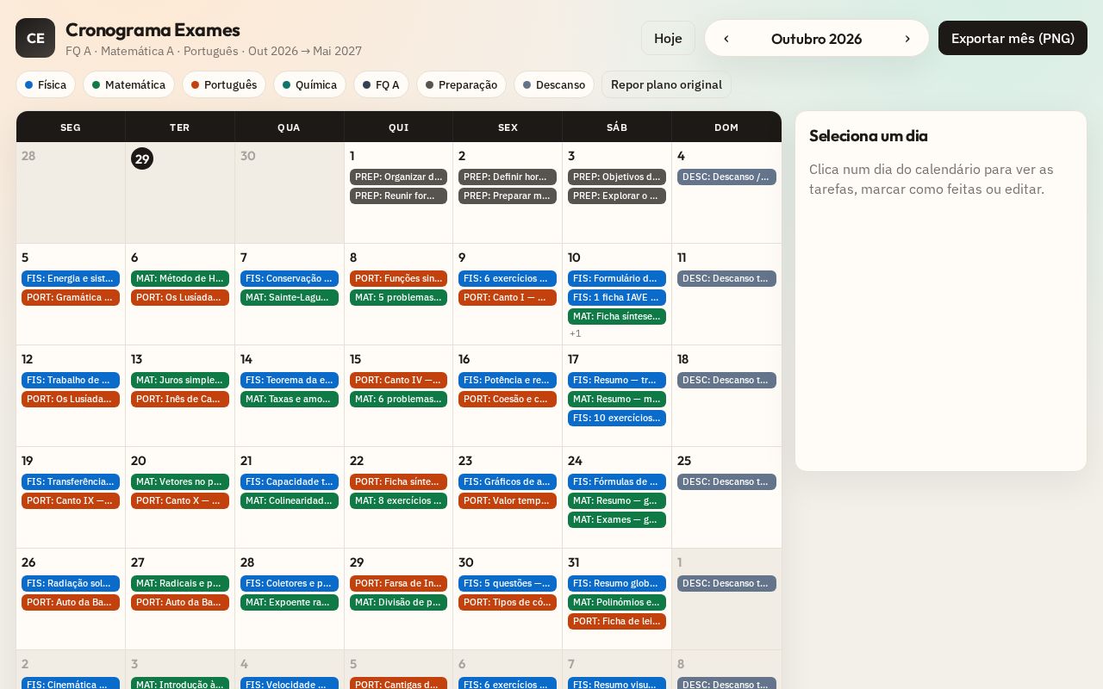The image size is (1103, 689).
Task: Open MAT: Sainte-Lagu... task on day 7
Action: [290, 297]
